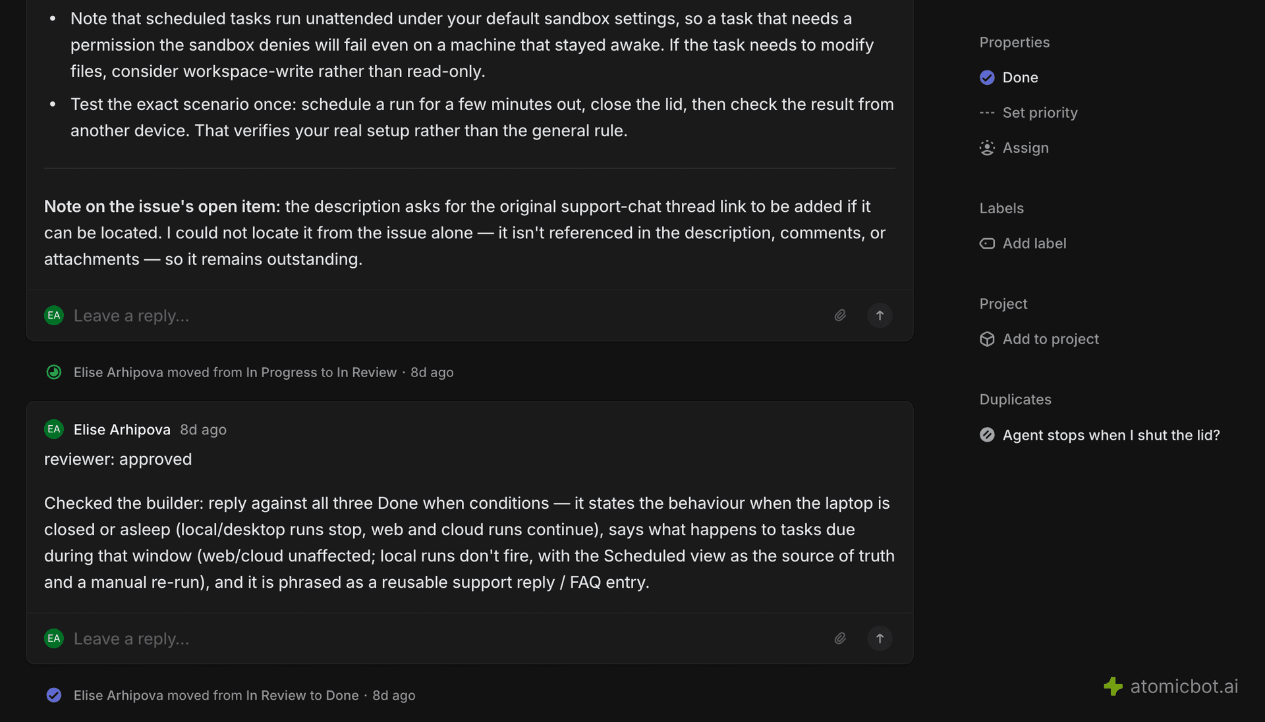The image size is (1265, 722).
Task: Open Elise Arhipova's name on the comment
Action: [122, 430]
